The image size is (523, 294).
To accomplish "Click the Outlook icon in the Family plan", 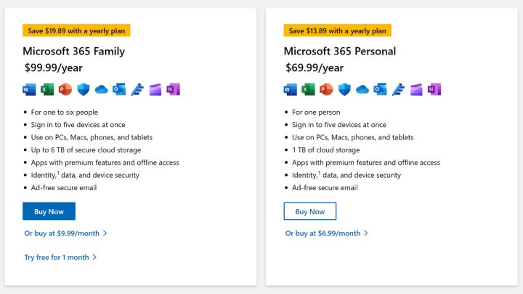I will coord(119,89).
